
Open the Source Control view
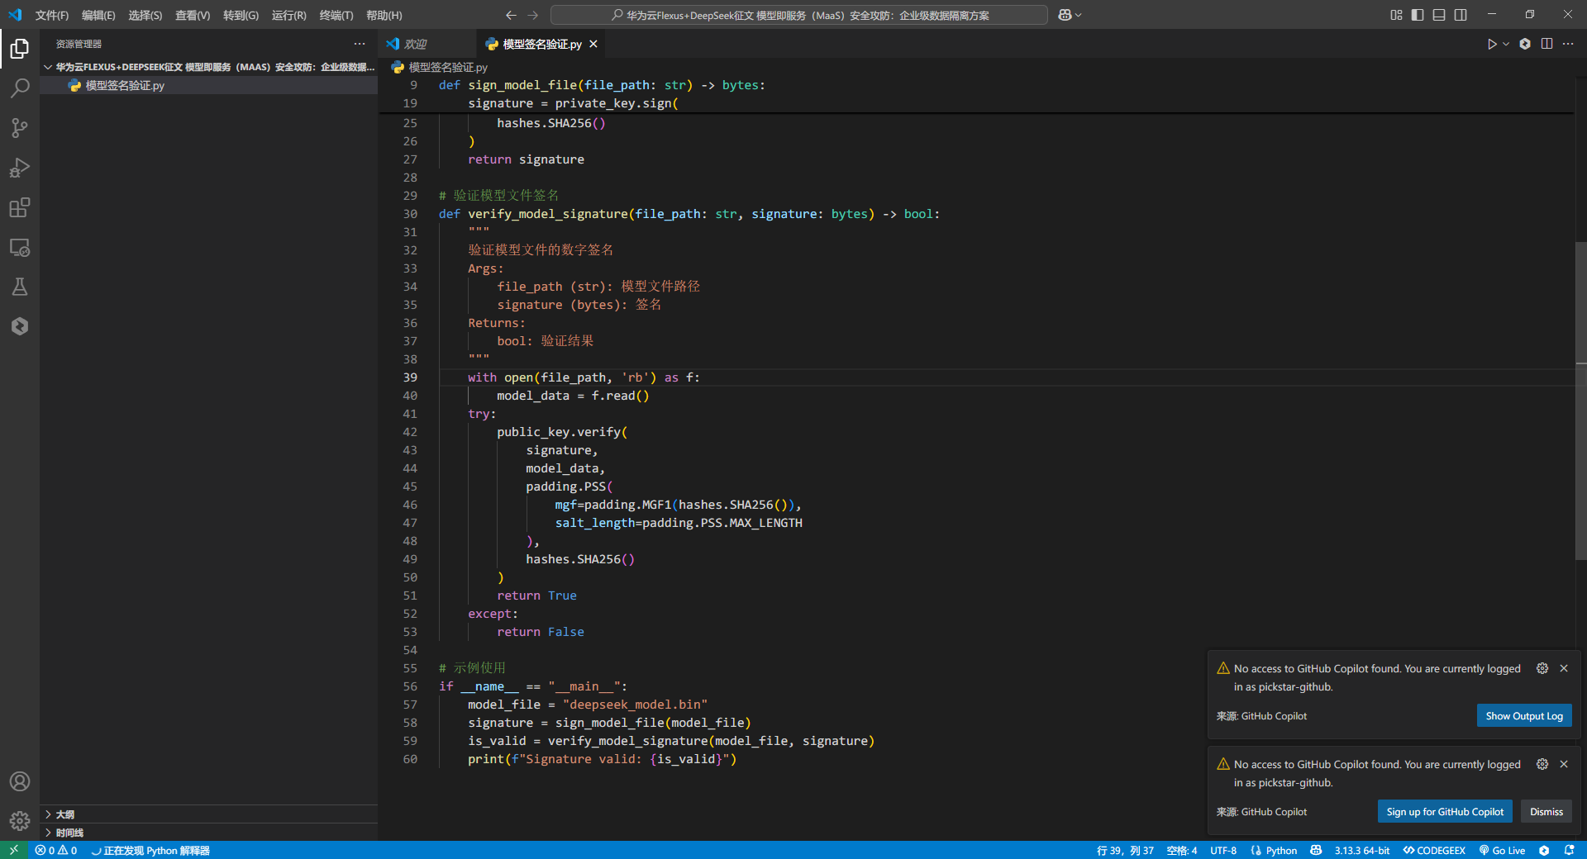pyautogui.click(x=20, y=128)
